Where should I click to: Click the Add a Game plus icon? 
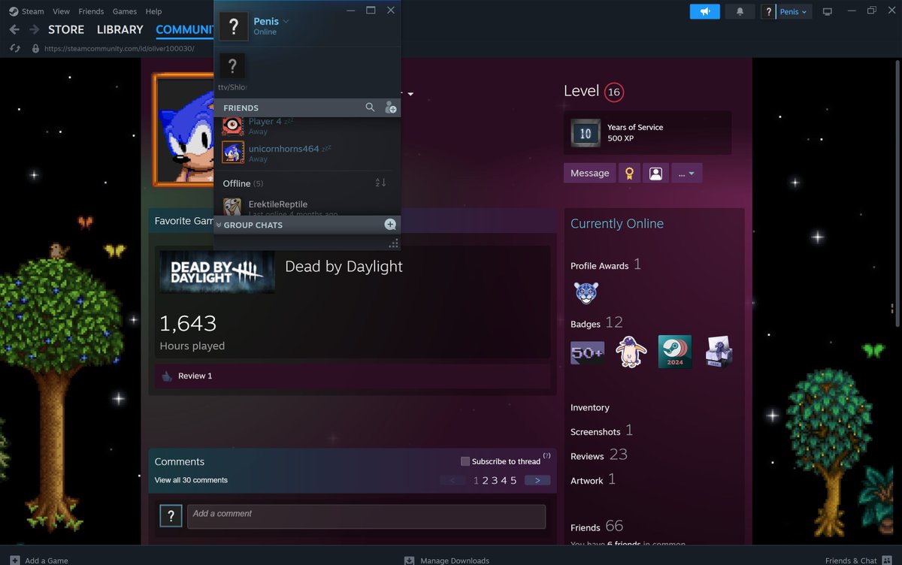[x=15, y=560]
